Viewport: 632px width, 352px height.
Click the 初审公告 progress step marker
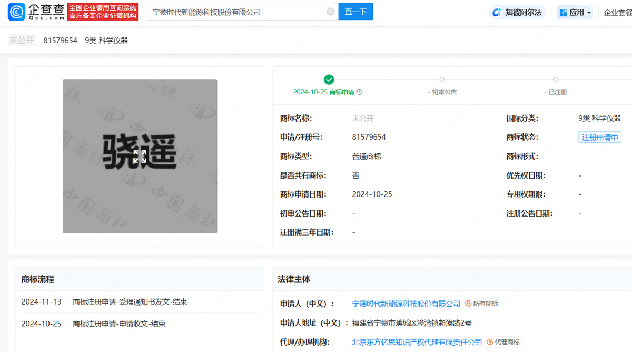pyautogui.click(x=442, y=80)
